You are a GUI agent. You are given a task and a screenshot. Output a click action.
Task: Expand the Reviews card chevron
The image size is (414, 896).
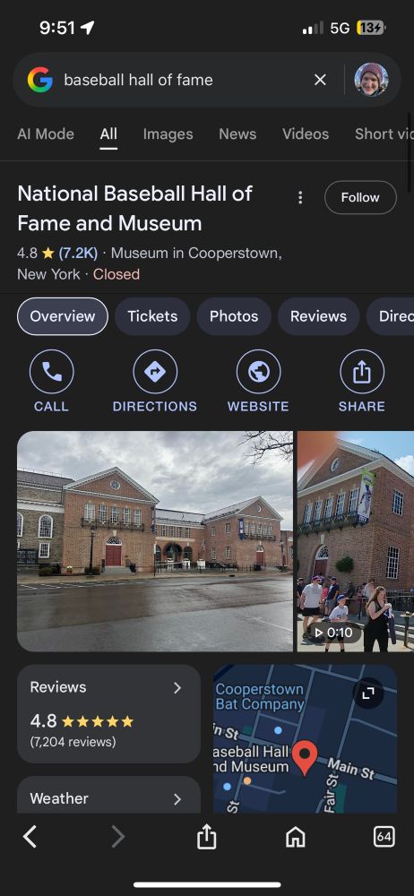point(177,687)
